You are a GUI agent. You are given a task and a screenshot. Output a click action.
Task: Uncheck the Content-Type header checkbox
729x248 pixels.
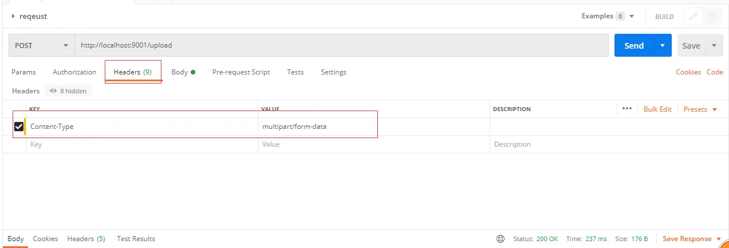point(19,127)
